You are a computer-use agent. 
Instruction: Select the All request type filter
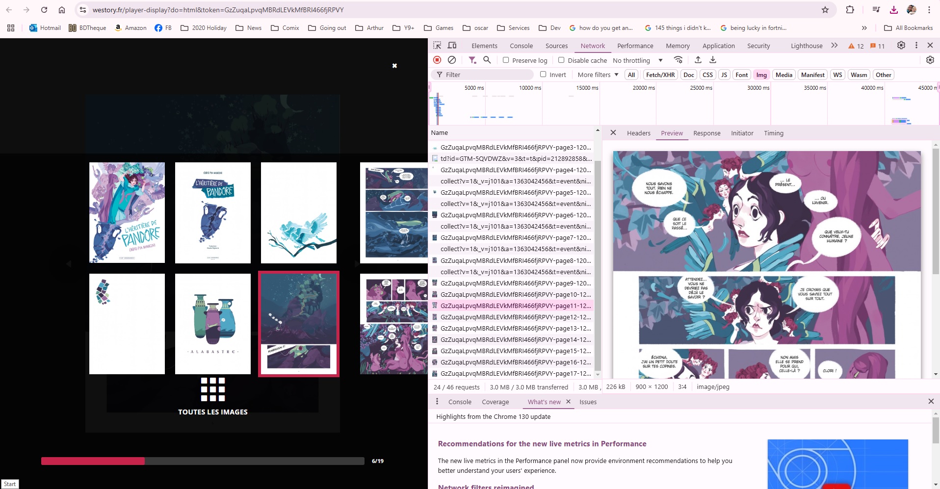tap(631, 75)
